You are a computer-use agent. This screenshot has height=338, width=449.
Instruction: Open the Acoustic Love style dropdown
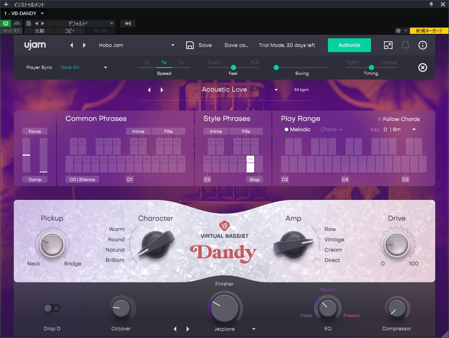276,90
